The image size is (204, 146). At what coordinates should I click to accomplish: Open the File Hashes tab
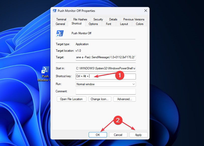[x=80, y=19]
